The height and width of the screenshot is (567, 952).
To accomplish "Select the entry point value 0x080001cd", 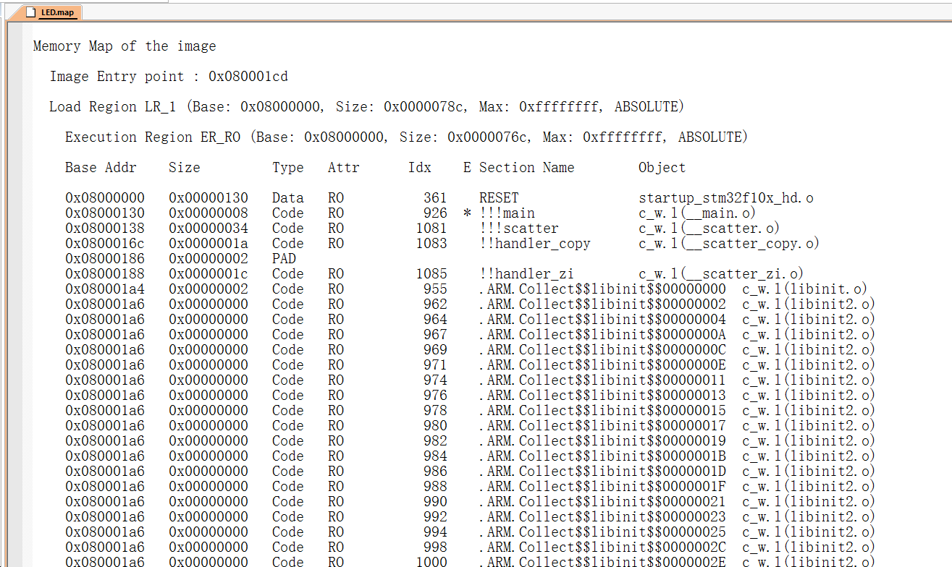I will [248, 77].
